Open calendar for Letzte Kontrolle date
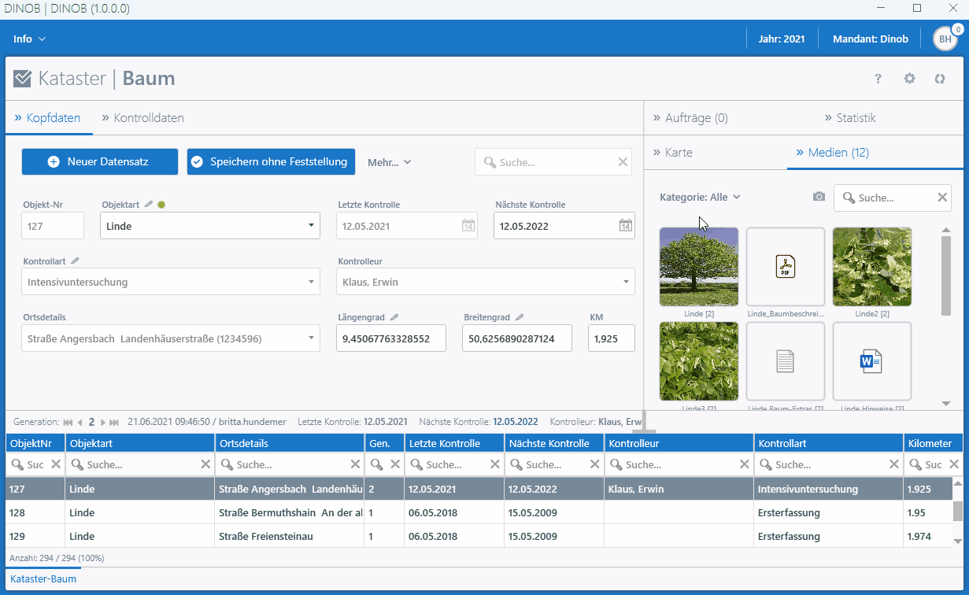Screen dimensions: 969x595 (468, 226)
